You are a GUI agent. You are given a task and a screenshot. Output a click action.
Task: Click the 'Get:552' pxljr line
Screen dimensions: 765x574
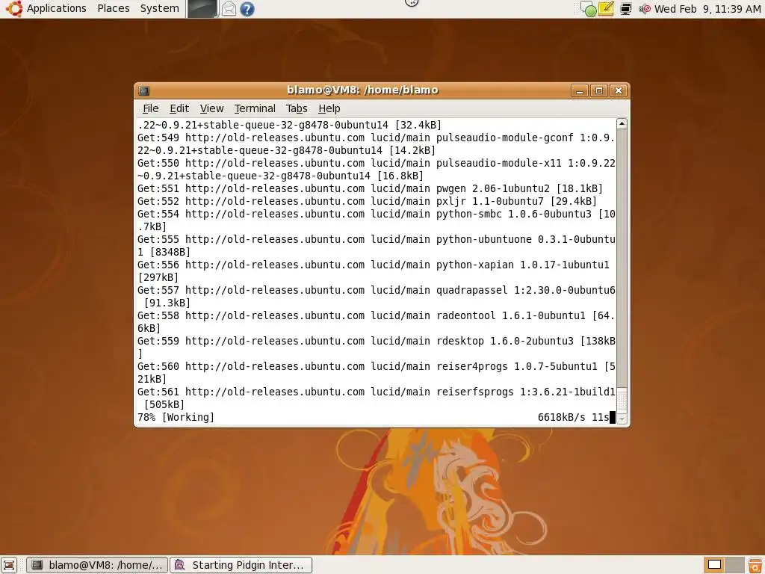[x=367, y=202]
